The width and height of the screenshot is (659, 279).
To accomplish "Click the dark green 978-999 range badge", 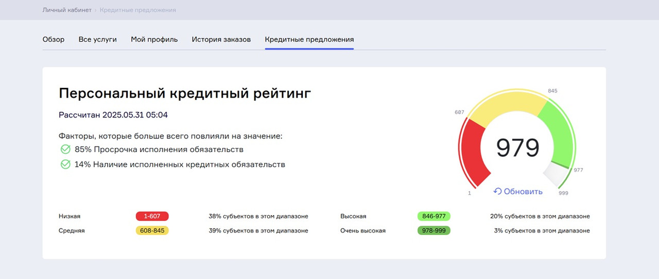I will click(433, 231).
